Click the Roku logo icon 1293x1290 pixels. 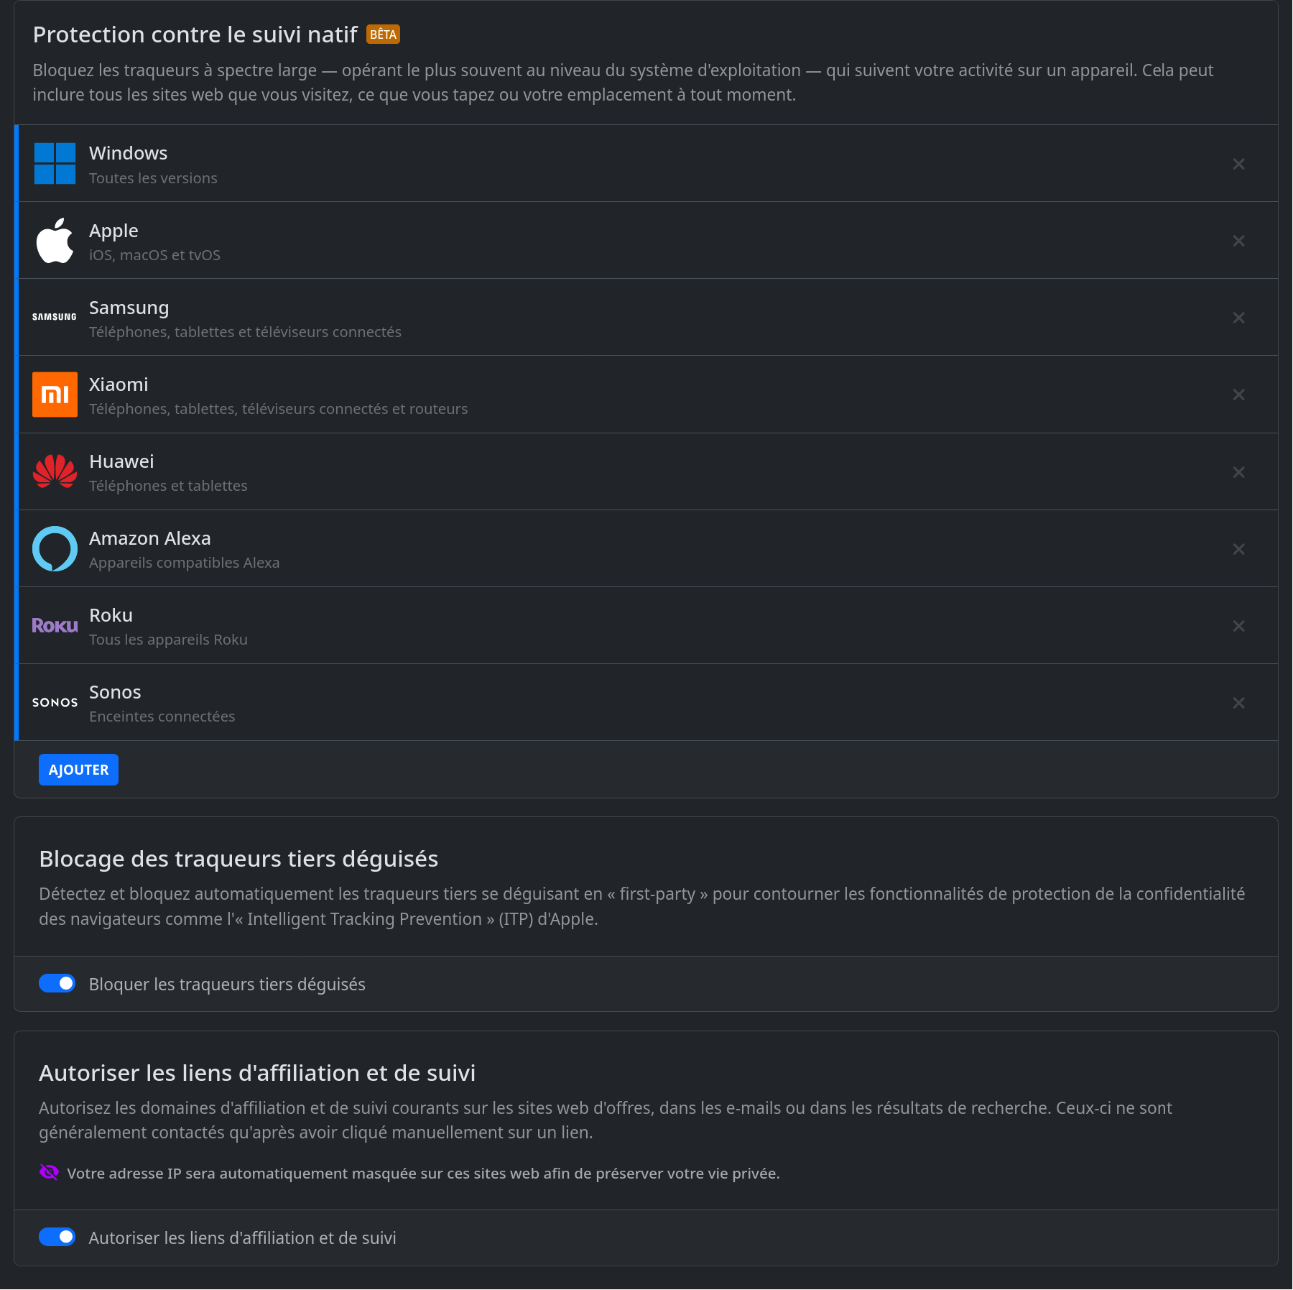point(55,626)
